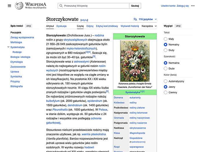Open the Polsce link
203x152 pixels.
[103, 110]
